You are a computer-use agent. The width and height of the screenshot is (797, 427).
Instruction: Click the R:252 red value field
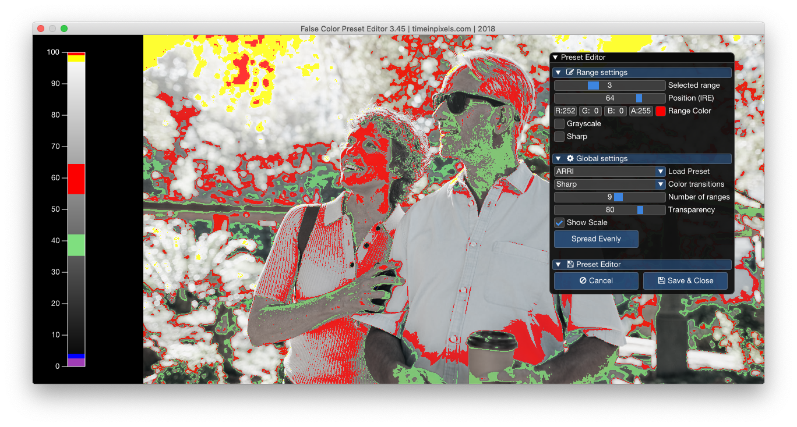(565, 111)
